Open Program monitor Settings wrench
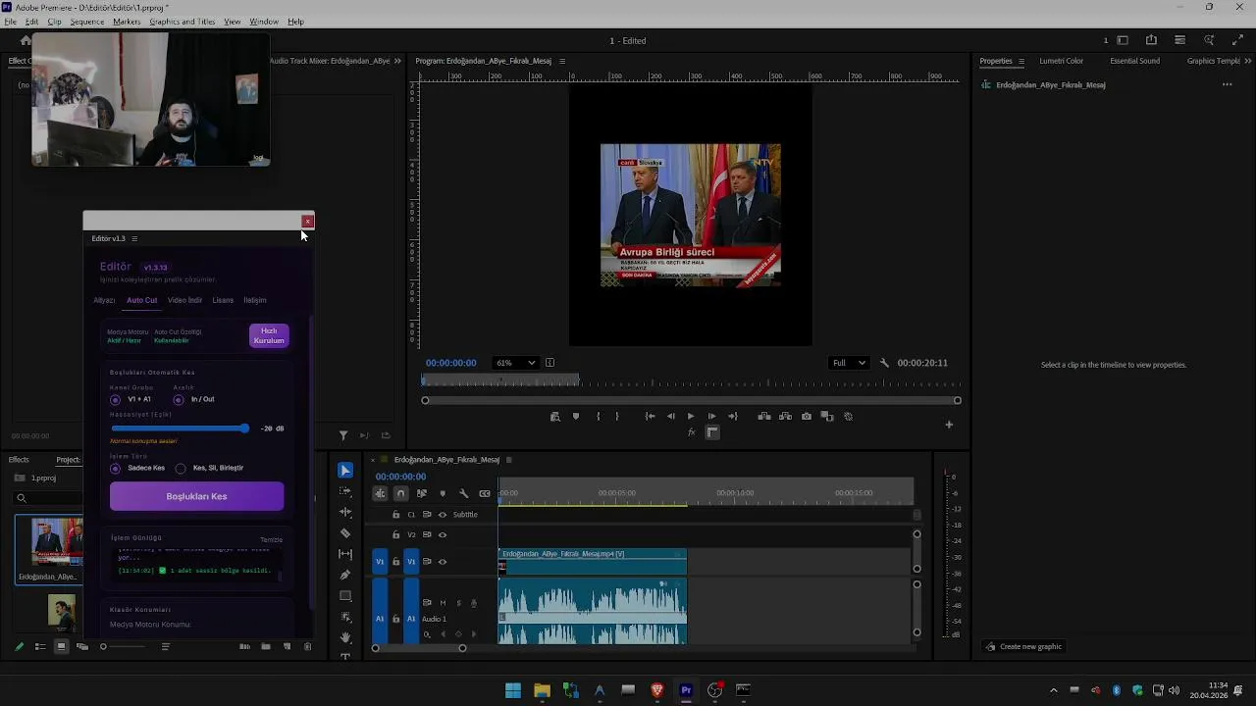 tap(884, 363)
